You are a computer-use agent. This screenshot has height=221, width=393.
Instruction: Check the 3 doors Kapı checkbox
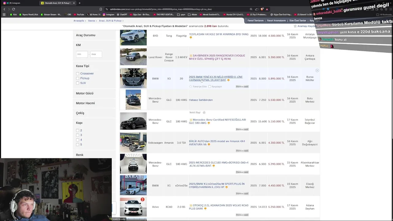(78, 135)
